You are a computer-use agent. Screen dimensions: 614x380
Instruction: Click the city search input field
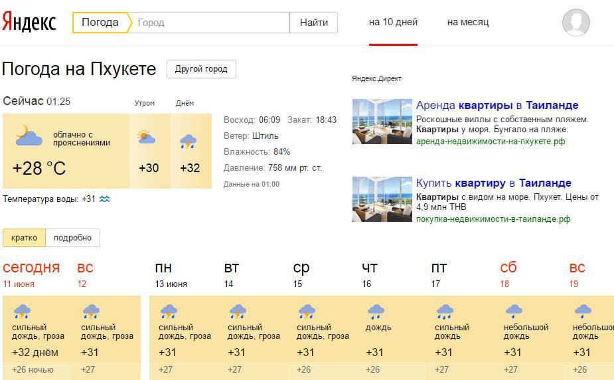click(x=211, y=23)
